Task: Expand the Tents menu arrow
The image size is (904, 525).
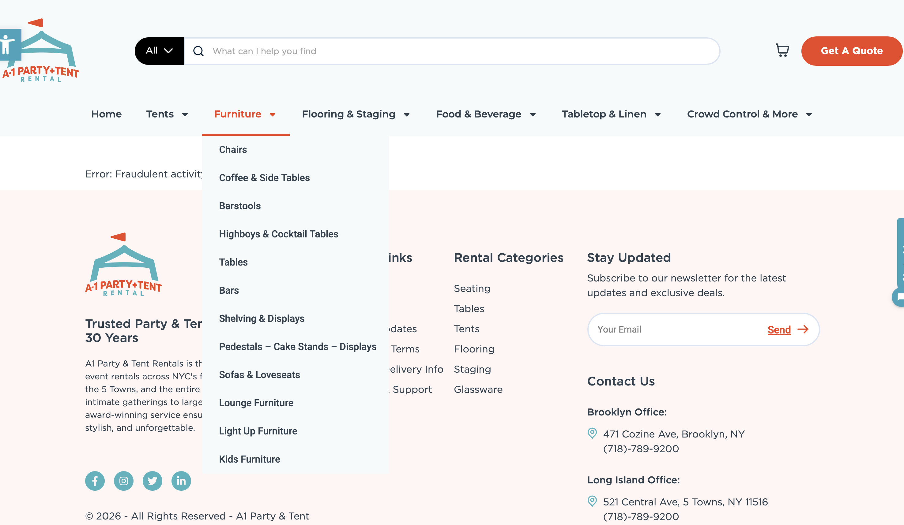Action: [x=185, y=115]
